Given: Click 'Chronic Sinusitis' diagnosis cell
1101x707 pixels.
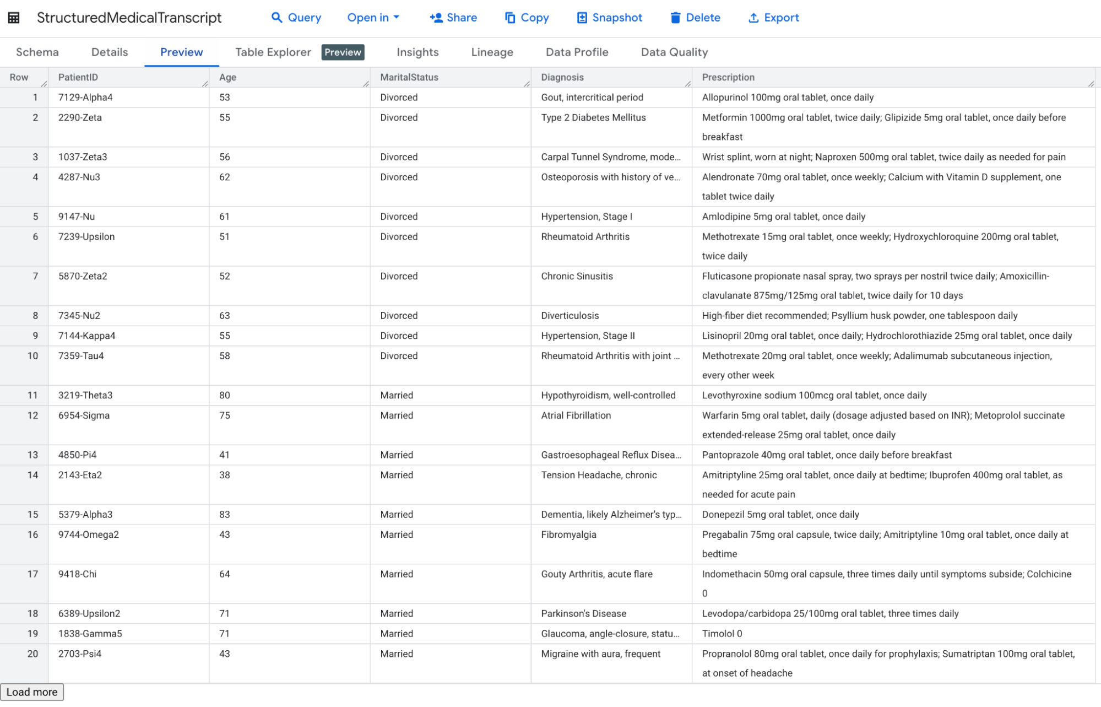Looking at the screenshot, I should coord(611,286).
